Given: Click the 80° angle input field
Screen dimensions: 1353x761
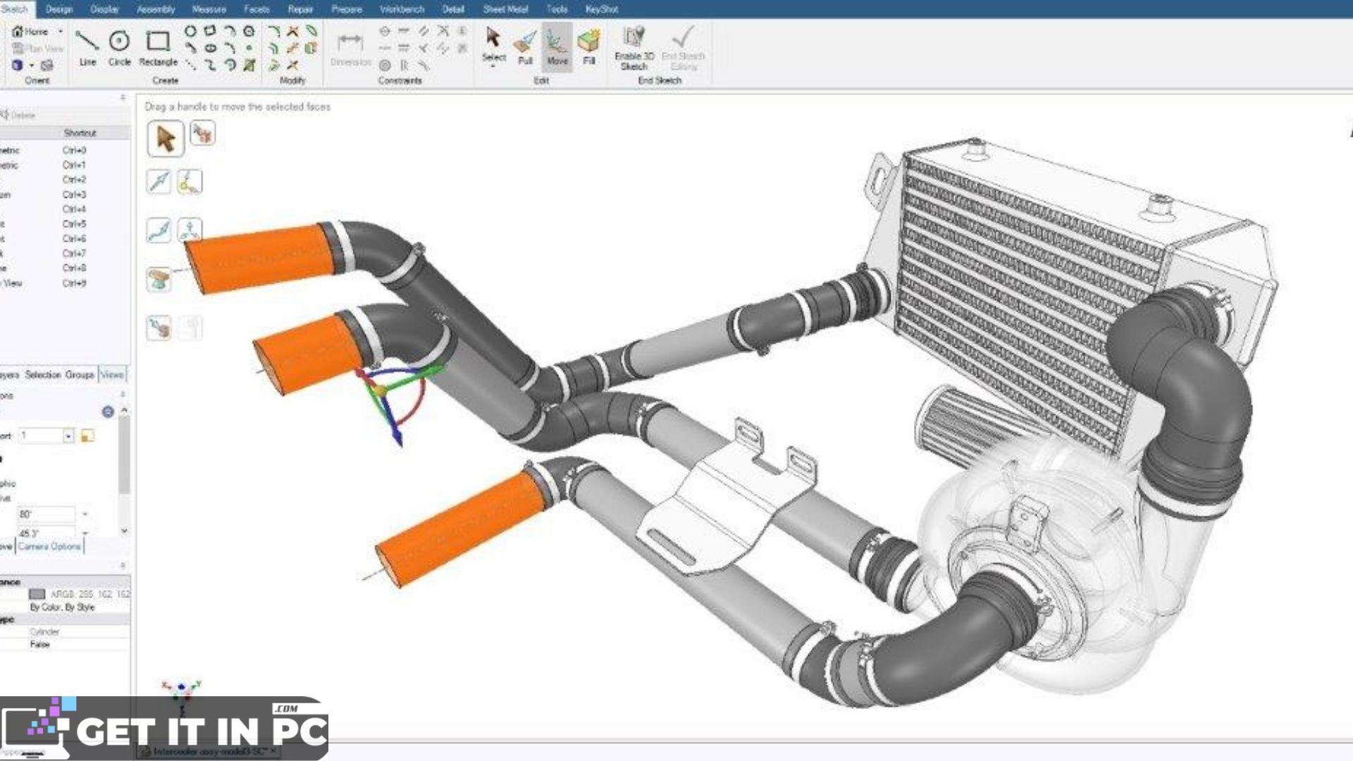Looking at the screenshot, I should point(46,514).
